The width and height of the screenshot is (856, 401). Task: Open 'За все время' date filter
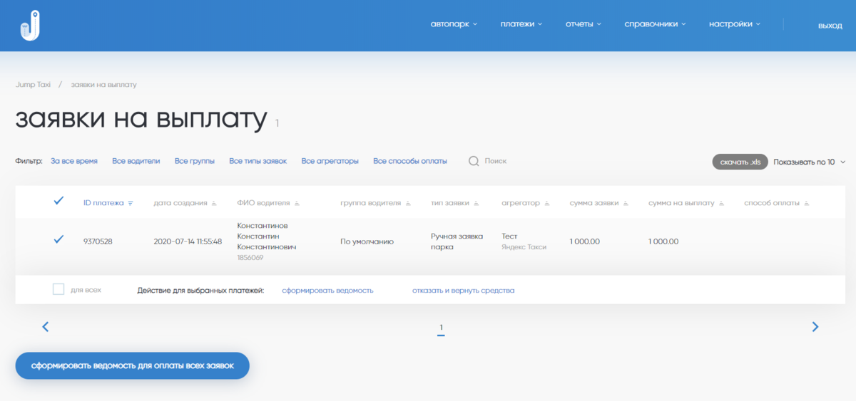[x=74, y=161]
